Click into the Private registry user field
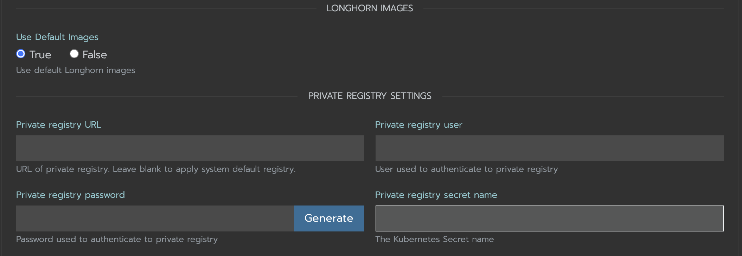The width and height of the screenshot is (742, 256). point(549,148)
